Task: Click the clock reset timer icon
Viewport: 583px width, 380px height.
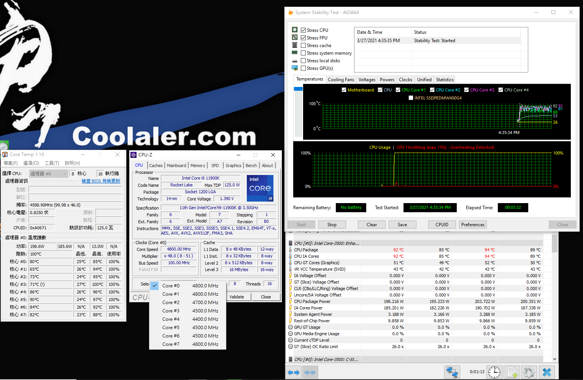Action: tap(494, 372)
